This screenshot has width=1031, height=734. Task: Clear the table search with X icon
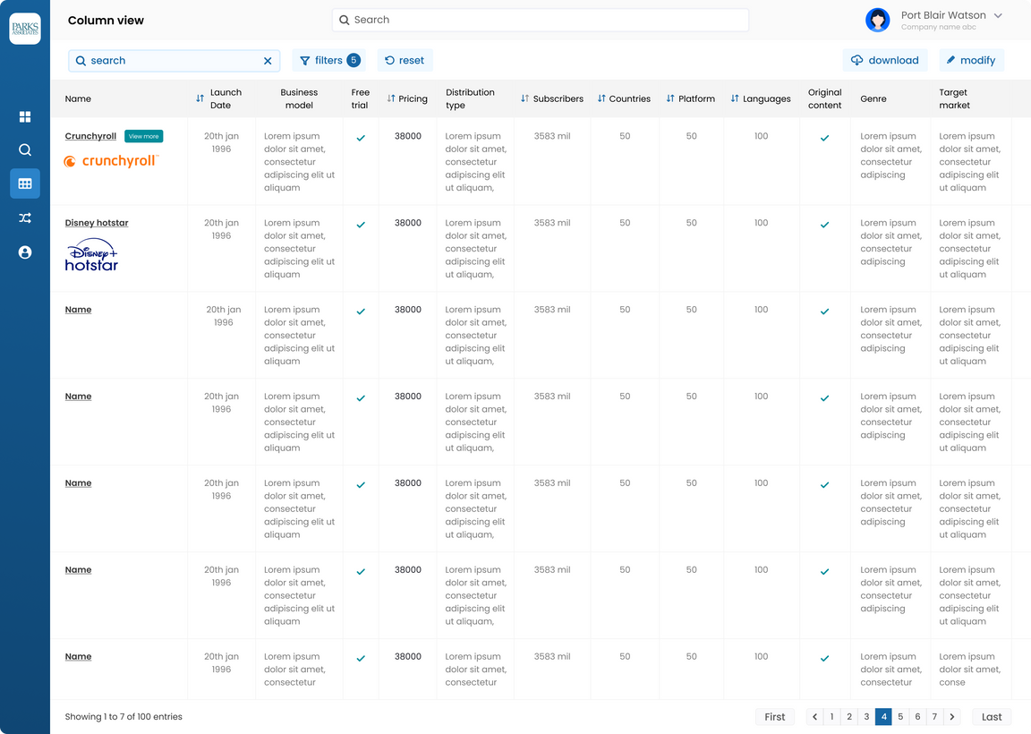[268, 61]
